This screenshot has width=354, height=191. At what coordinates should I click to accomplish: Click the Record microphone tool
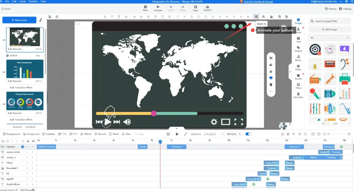click(100, 134)
